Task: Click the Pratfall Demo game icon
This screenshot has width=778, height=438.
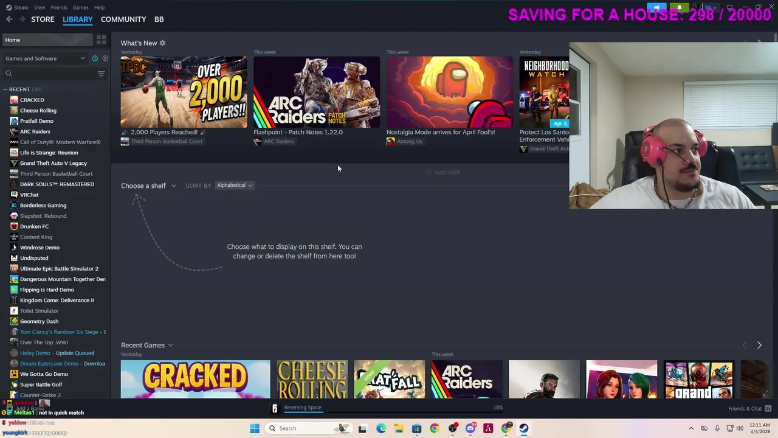Action: (x=14, y=121)
